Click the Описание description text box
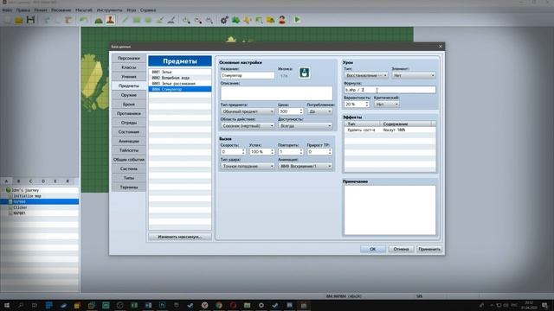 coord(276,93)
